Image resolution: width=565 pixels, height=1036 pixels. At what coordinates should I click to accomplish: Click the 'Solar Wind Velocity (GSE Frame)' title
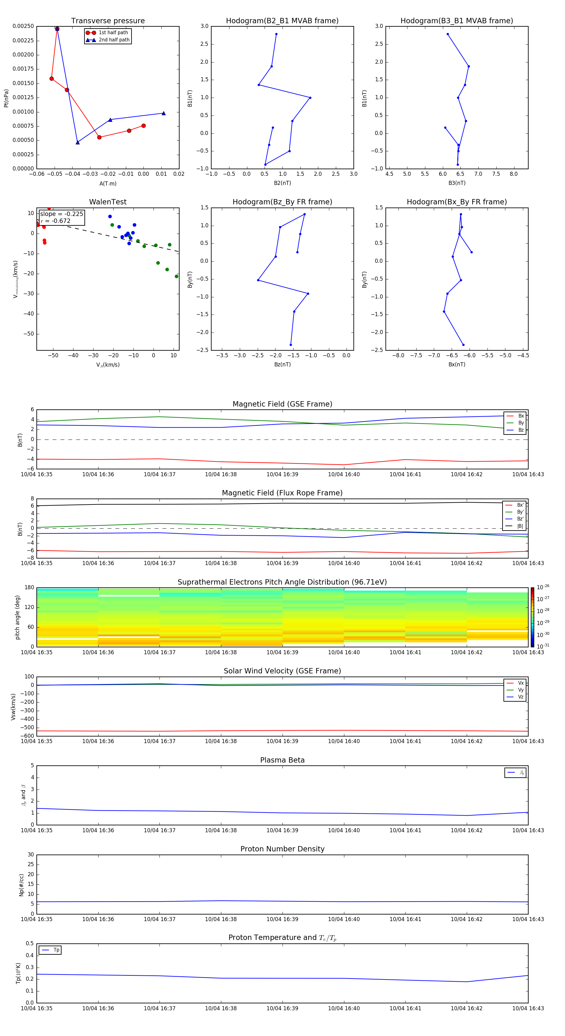pyautogui.click(x=282, y=671)
